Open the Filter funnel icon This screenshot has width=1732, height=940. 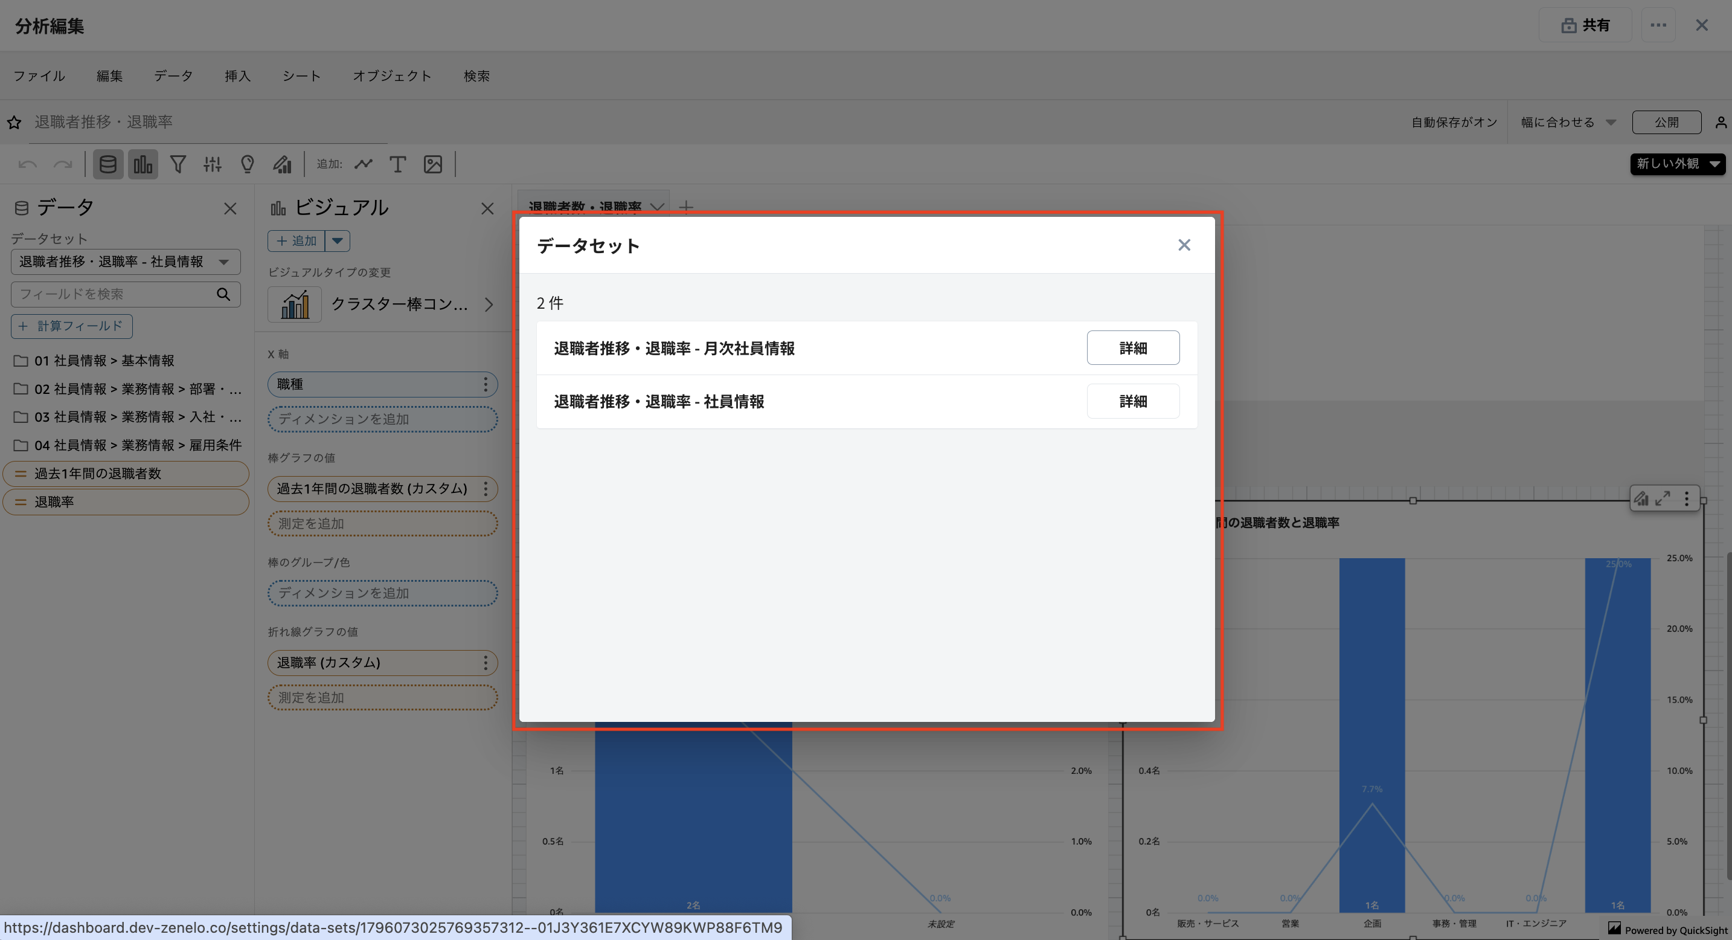(x=178, y=164)
